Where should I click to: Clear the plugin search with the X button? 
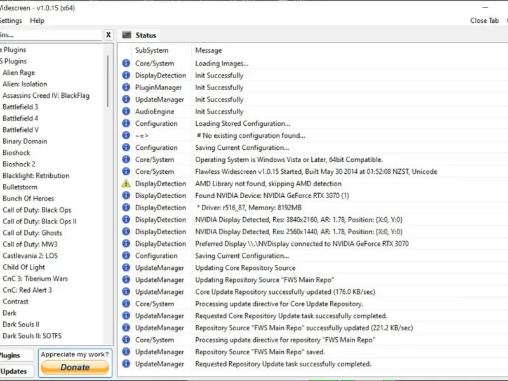[109, 35]
